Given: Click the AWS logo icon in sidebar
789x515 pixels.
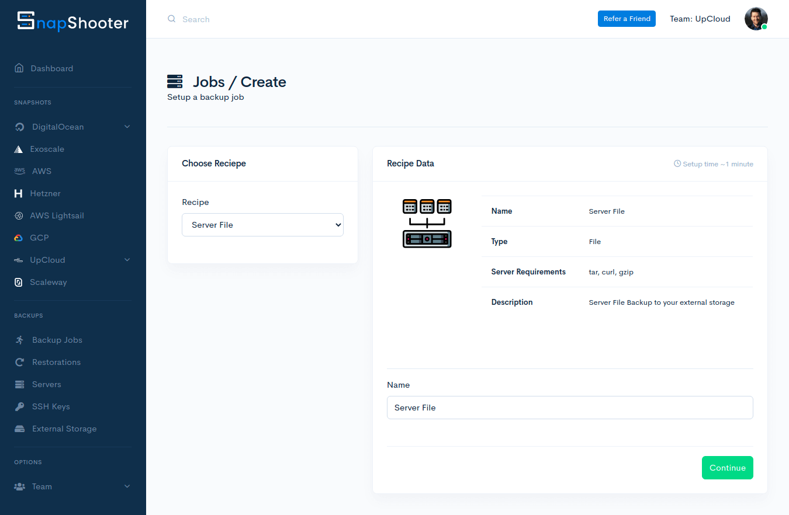Looking at the screenshot, I should click(x=19, y=171).
